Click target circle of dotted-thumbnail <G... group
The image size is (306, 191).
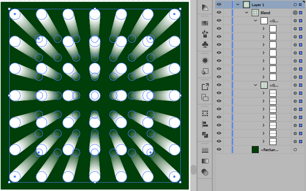point(295,85)
